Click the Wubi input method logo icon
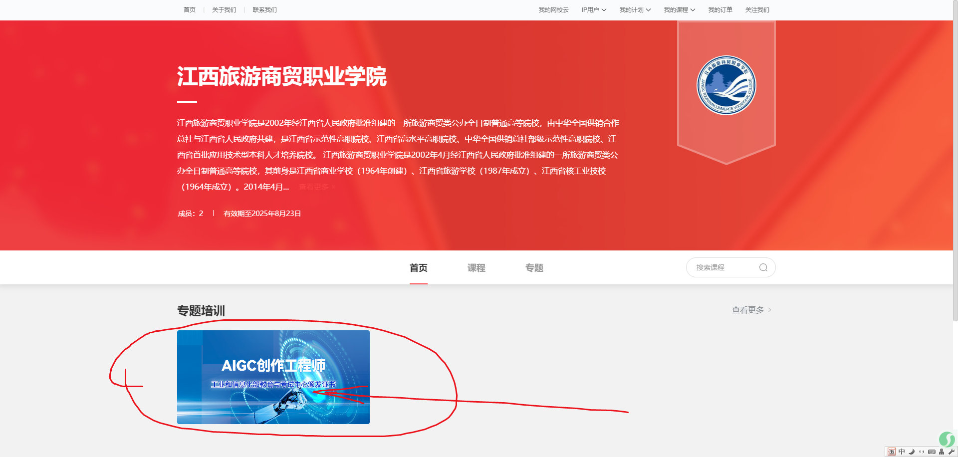Image resolution: width=958 pixels, height=457 pixels. pyautogui.click(x=892, y=452)
